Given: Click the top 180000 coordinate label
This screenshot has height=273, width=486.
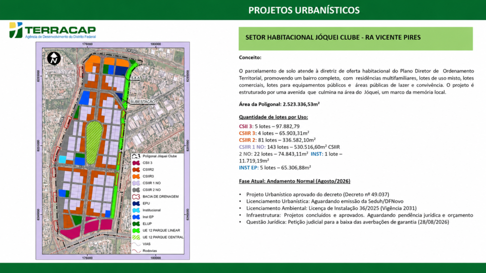Looking at the screenshot, I should [x=156, y=44].
